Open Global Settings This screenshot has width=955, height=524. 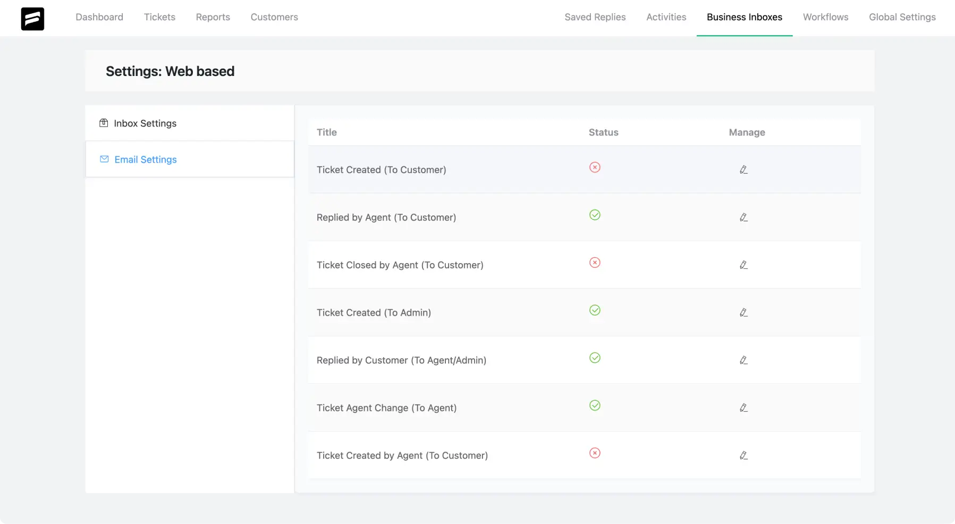(x=902, y=17)
